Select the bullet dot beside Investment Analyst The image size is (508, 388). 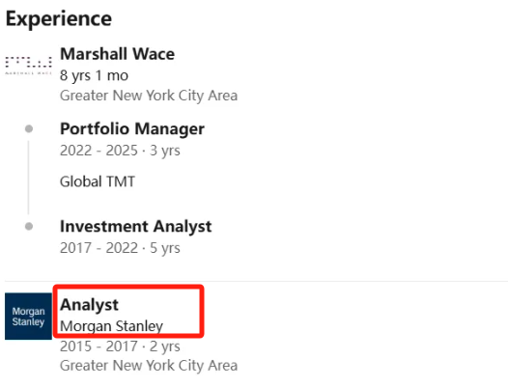point(29,226)
